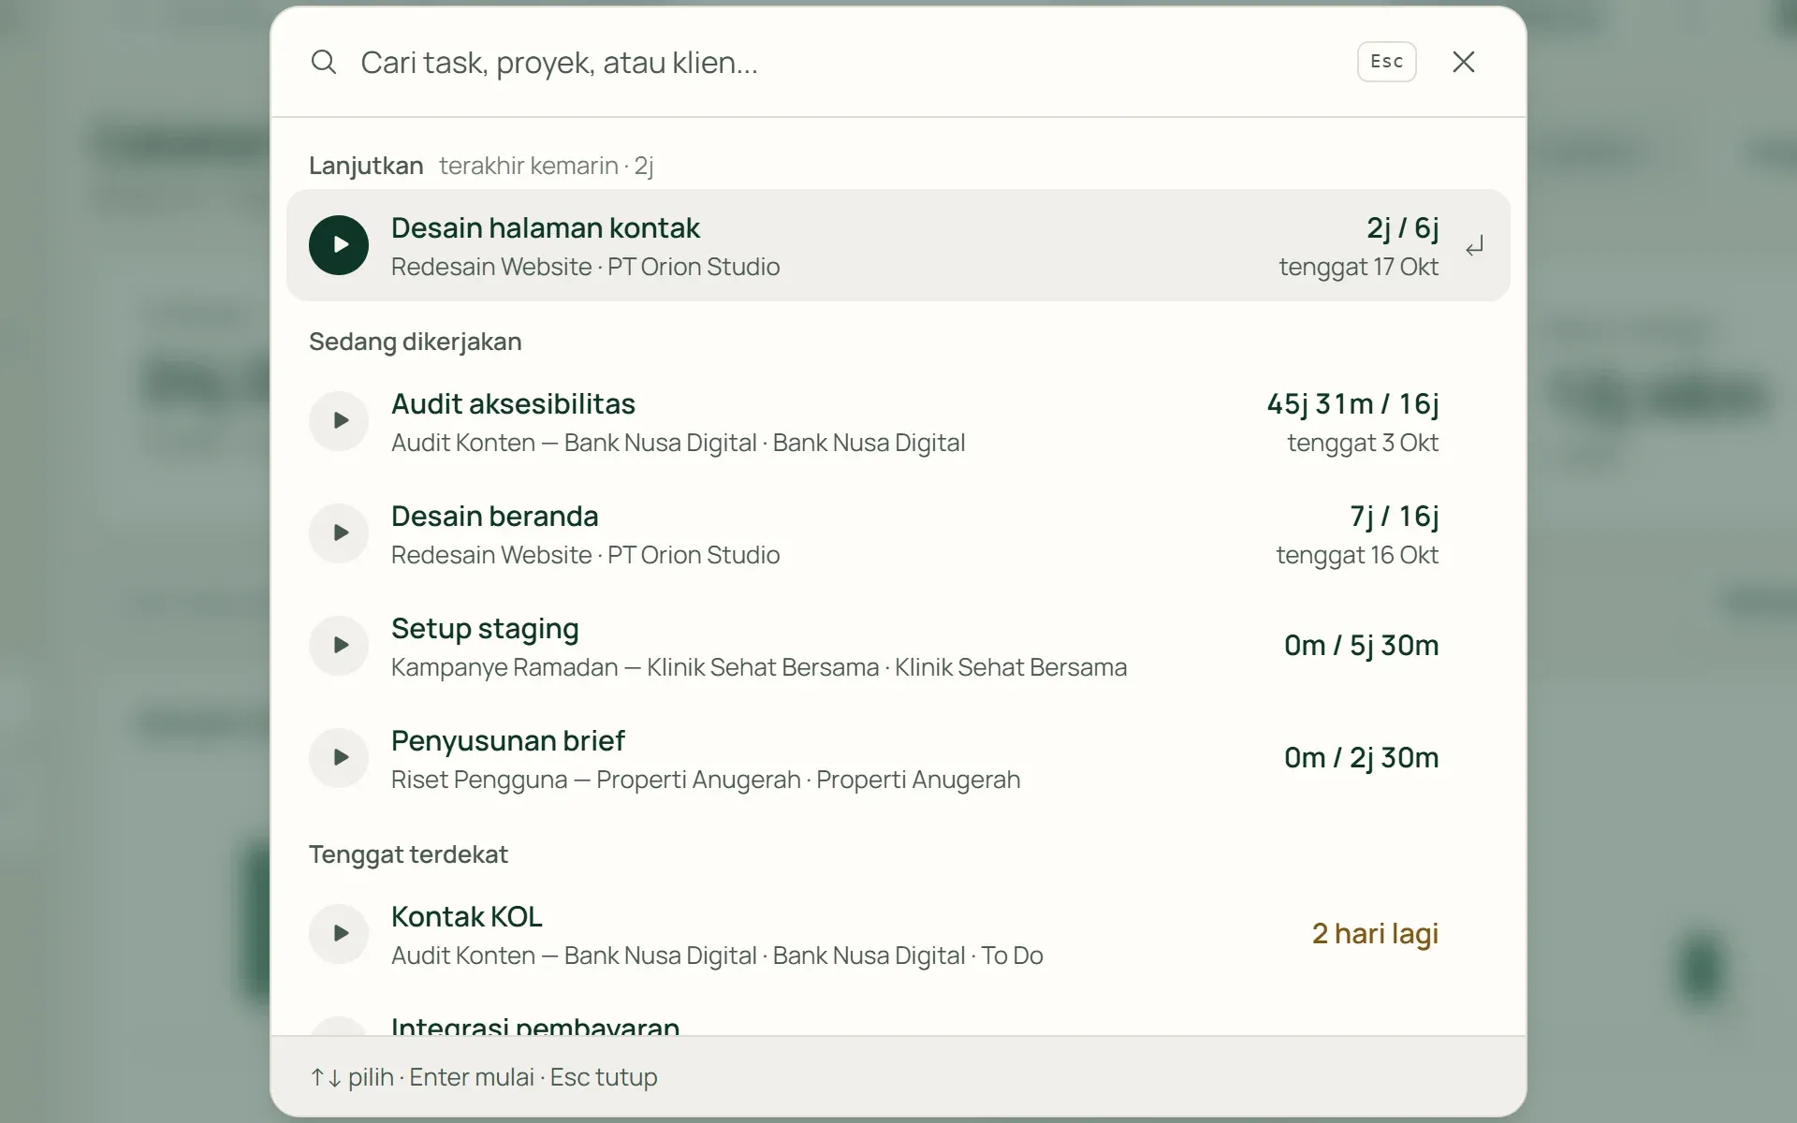
Task: Start timer for Kontak KOL
Action: click(339, 934)
